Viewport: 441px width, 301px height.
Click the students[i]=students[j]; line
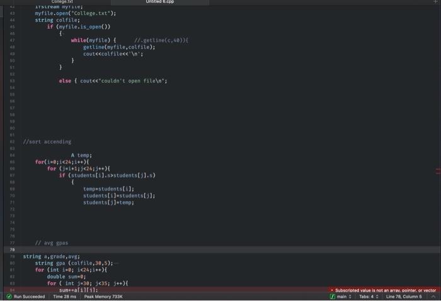(x=119, y=196)
